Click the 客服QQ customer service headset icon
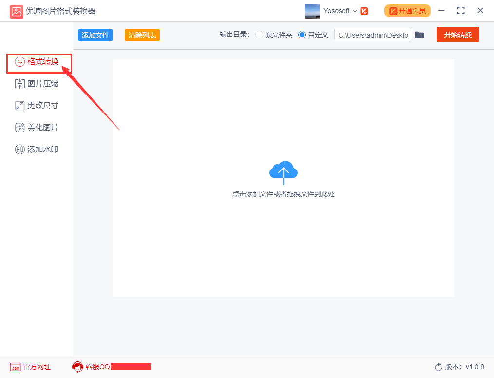This screenshot has height=378, width=494. (77, 367)
